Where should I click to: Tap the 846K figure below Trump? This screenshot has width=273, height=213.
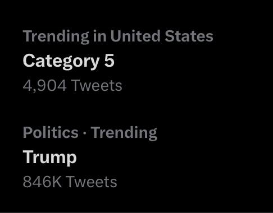click(x=42, y=182)
